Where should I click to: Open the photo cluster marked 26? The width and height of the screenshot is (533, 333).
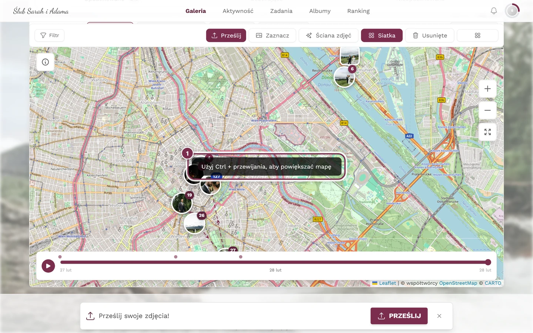tap(194, 223)
